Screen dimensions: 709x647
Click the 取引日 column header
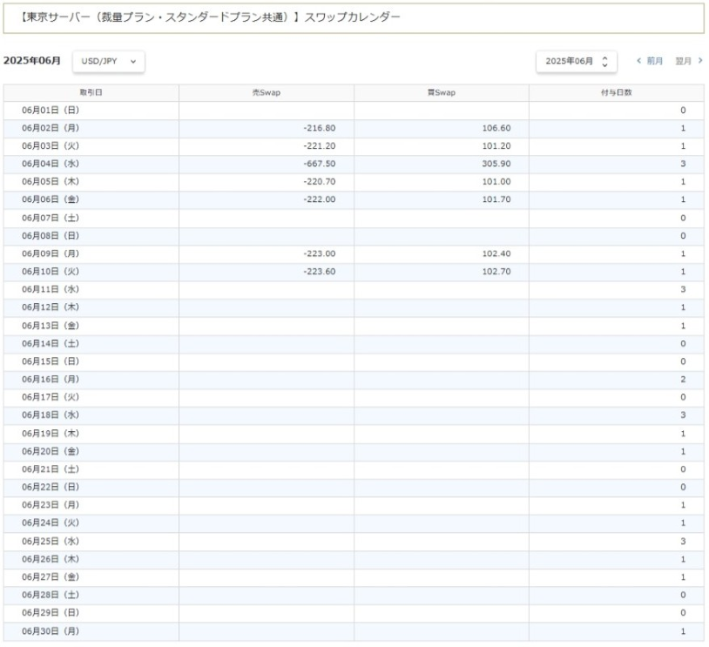(91, 92)
